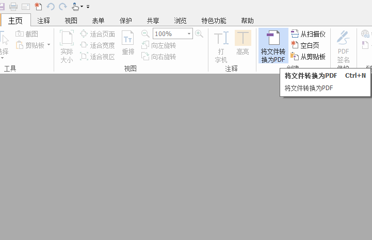Open the 注释 ribbon tab
This screenshot has height=240, width=372.
point(44,21)
